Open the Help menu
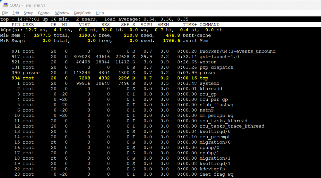 (100, 13)
